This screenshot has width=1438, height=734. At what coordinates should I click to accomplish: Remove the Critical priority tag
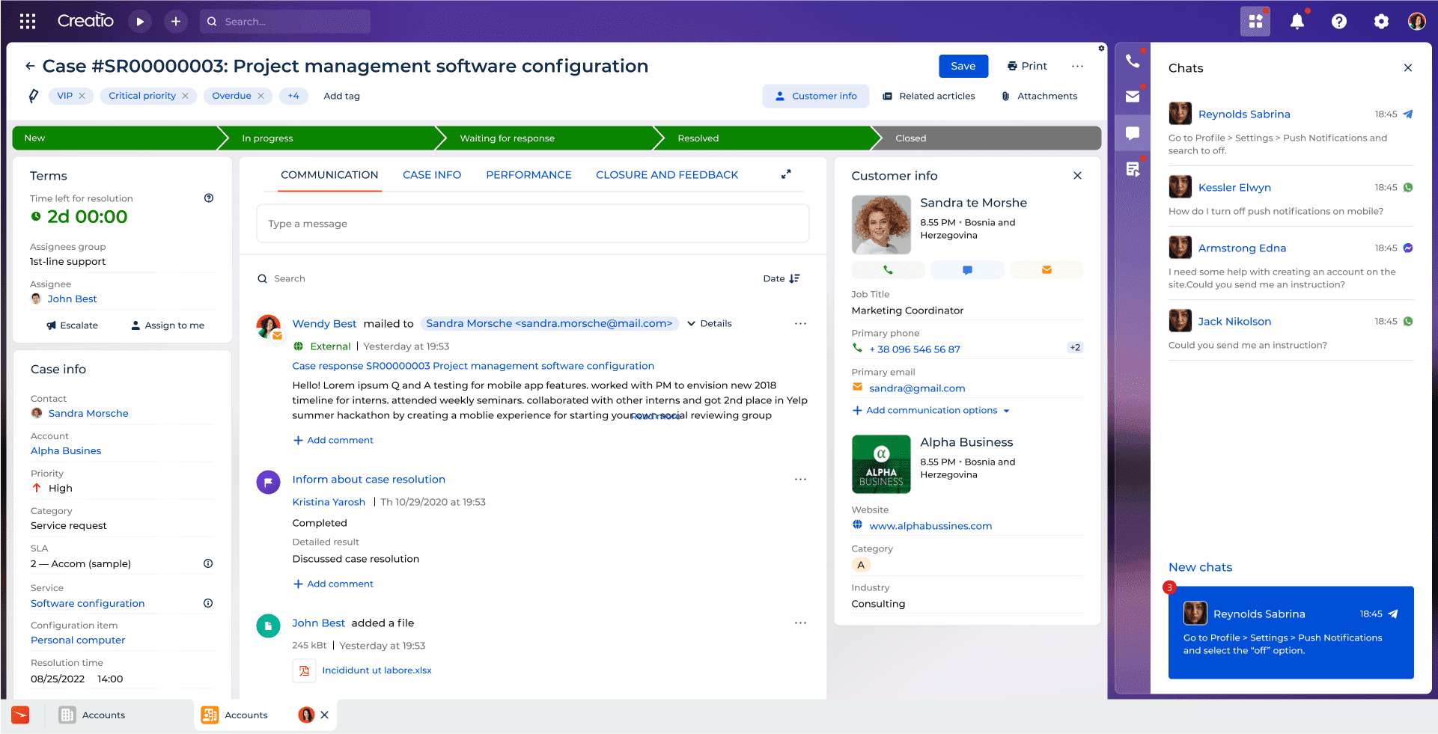(186, 96)
